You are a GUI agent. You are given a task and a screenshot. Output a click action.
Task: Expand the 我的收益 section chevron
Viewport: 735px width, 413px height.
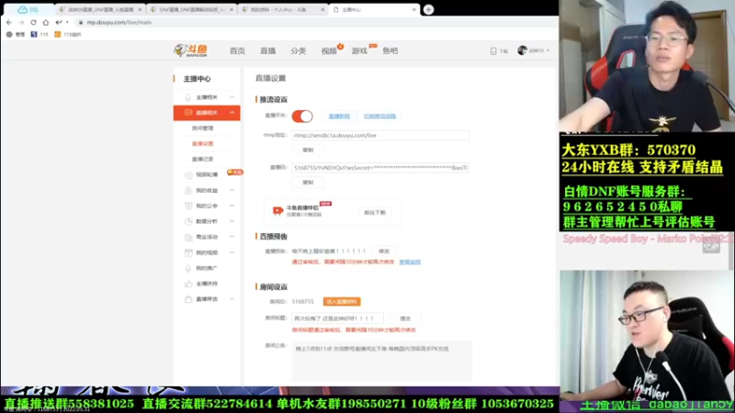coord(232,190)
